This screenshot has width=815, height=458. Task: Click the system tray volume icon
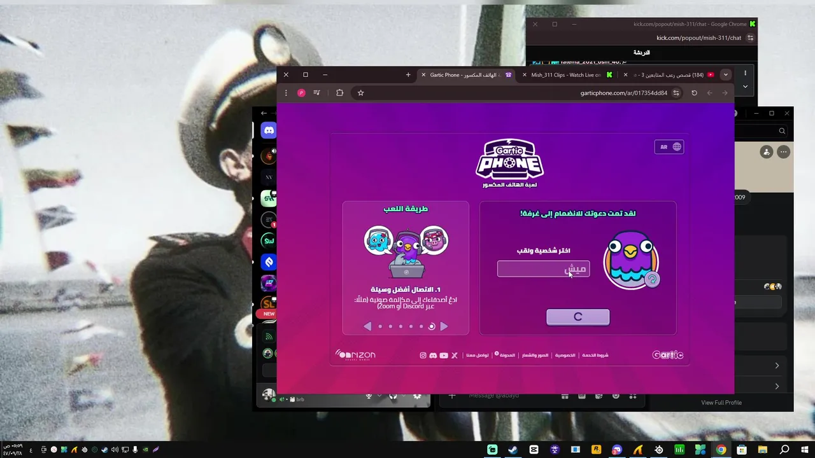pyautogui.click(x=115, y=450)
